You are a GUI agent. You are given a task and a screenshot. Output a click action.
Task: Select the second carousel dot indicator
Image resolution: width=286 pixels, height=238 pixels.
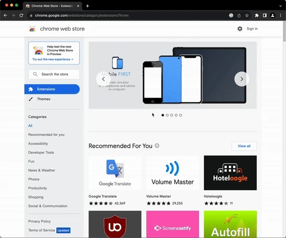[x=167, y=115]
